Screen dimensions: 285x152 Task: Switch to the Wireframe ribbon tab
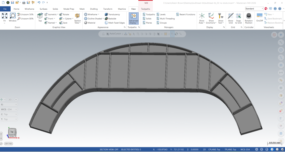(30, 9)
